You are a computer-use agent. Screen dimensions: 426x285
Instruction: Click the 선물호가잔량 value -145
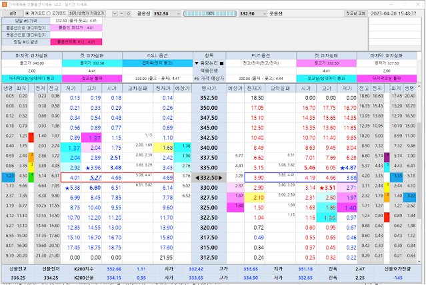pyautogui.click(x=397, y=278)
